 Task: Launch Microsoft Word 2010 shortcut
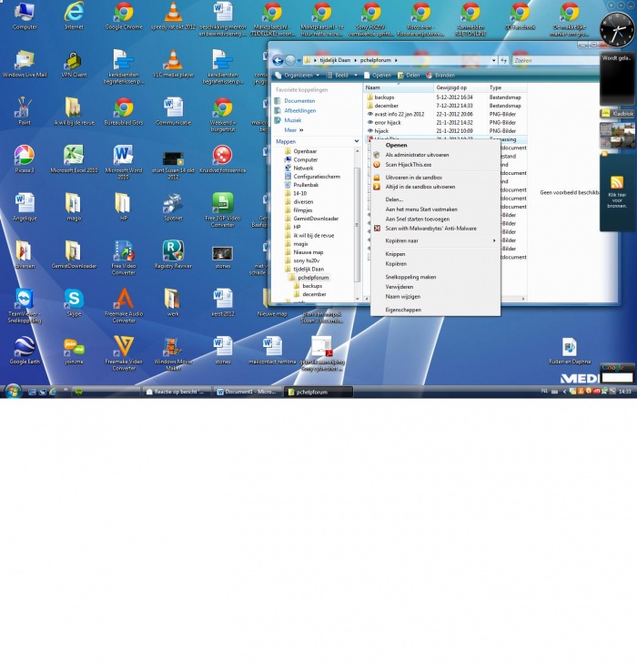pos(124,161)
